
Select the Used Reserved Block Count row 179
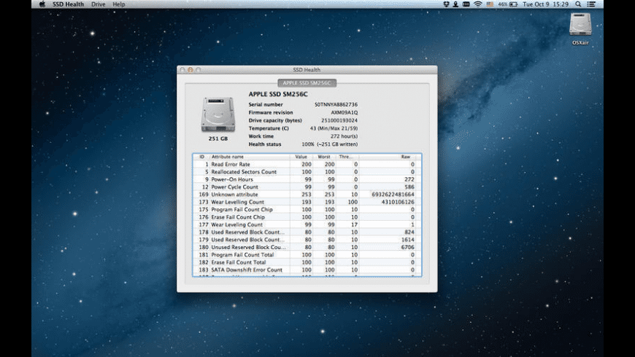(x=307, y=240)
